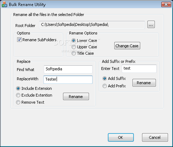Focus the Root Folder path field
The image size is (173, 147).
(92, 25)
